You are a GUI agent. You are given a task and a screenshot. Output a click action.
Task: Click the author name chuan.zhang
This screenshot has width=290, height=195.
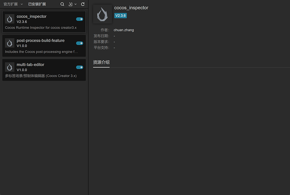(x=124, y=30)
